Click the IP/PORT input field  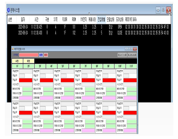click(29, 55)
